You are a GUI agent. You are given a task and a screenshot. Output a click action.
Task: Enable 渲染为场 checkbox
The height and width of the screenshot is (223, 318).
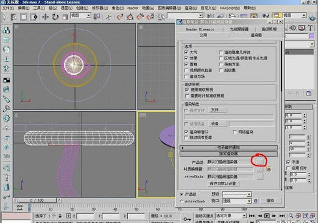[x=186, y=77]
